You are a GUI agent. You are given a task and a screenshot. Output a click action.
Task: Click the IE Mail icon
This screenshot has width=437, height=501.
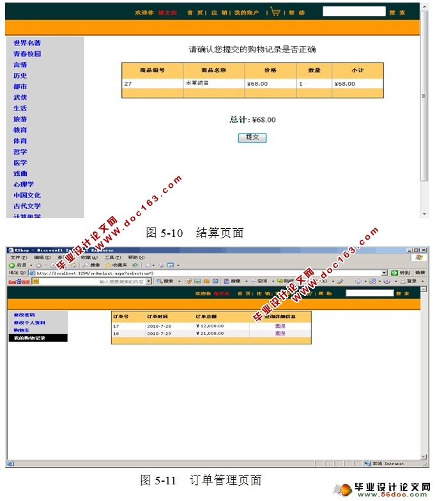148,265
